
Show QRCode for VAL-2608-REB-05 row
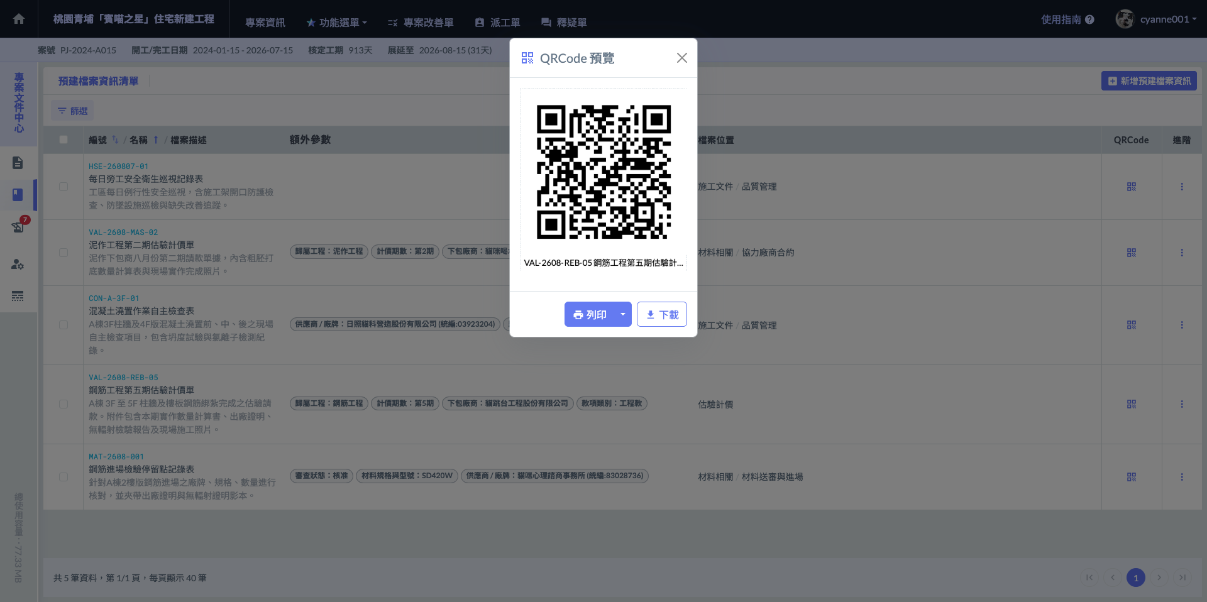click(1132, 404)
